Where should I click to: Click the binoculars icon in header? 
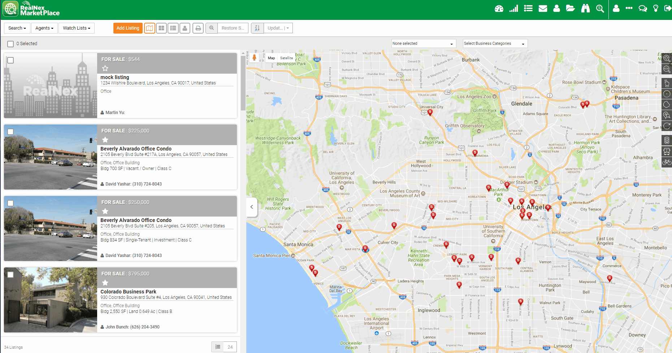coord(585,9)
